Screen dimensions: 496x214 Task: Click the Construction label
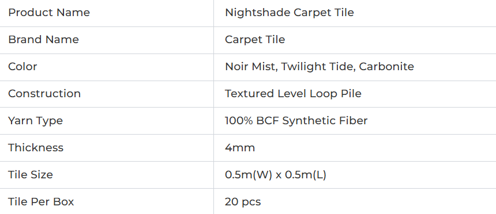click(x=44, y=93)
